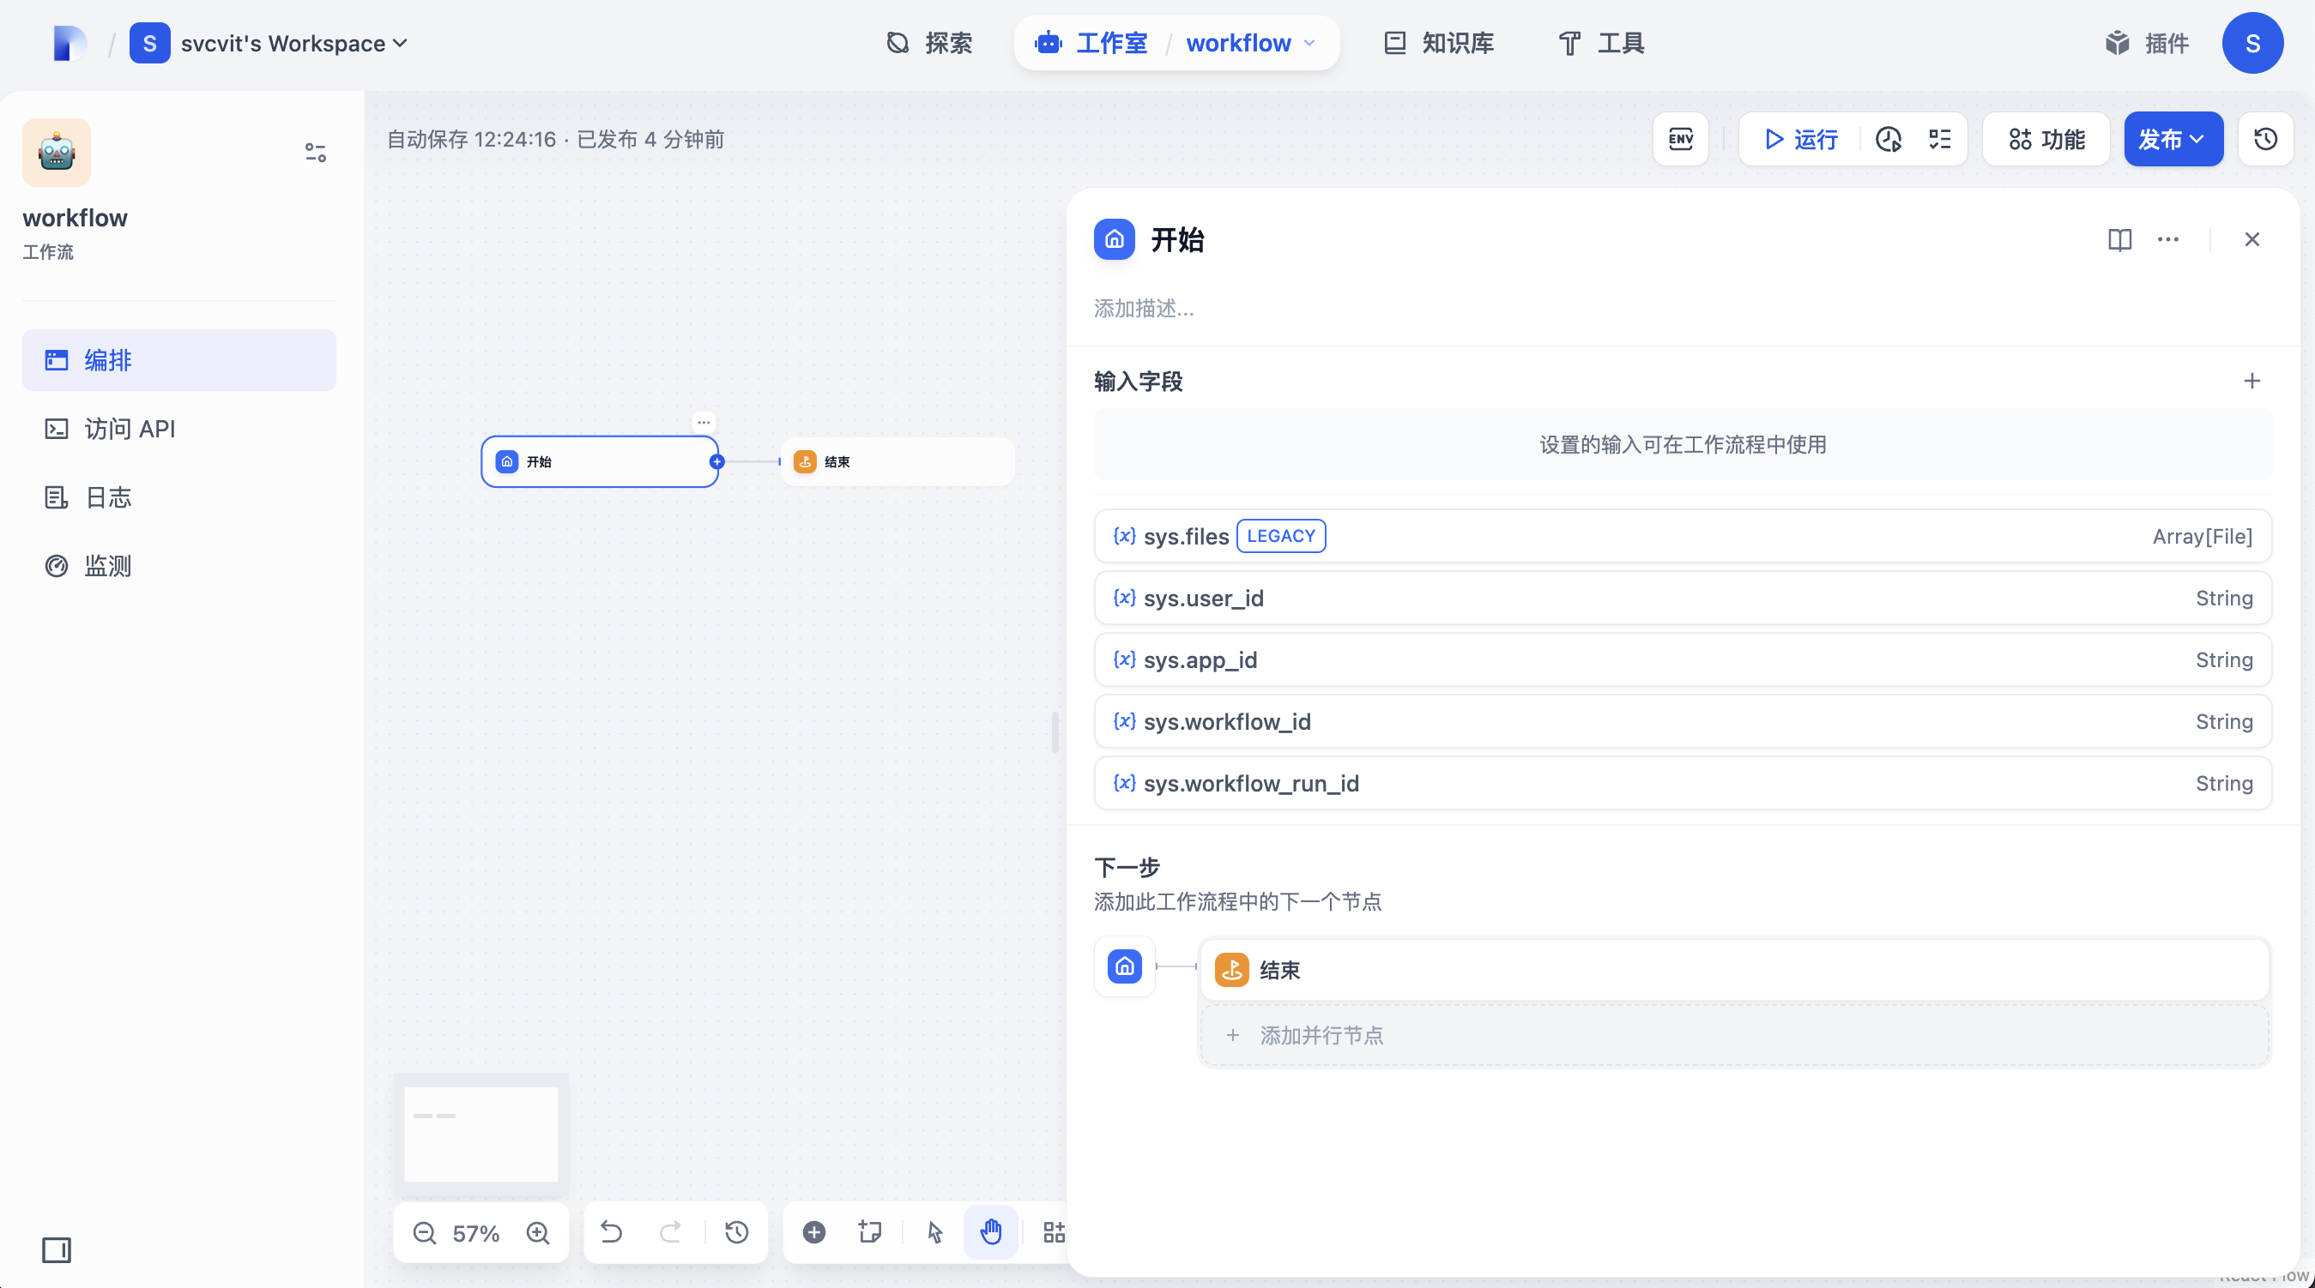Click the 运行 run button

tap(1801, 139)
